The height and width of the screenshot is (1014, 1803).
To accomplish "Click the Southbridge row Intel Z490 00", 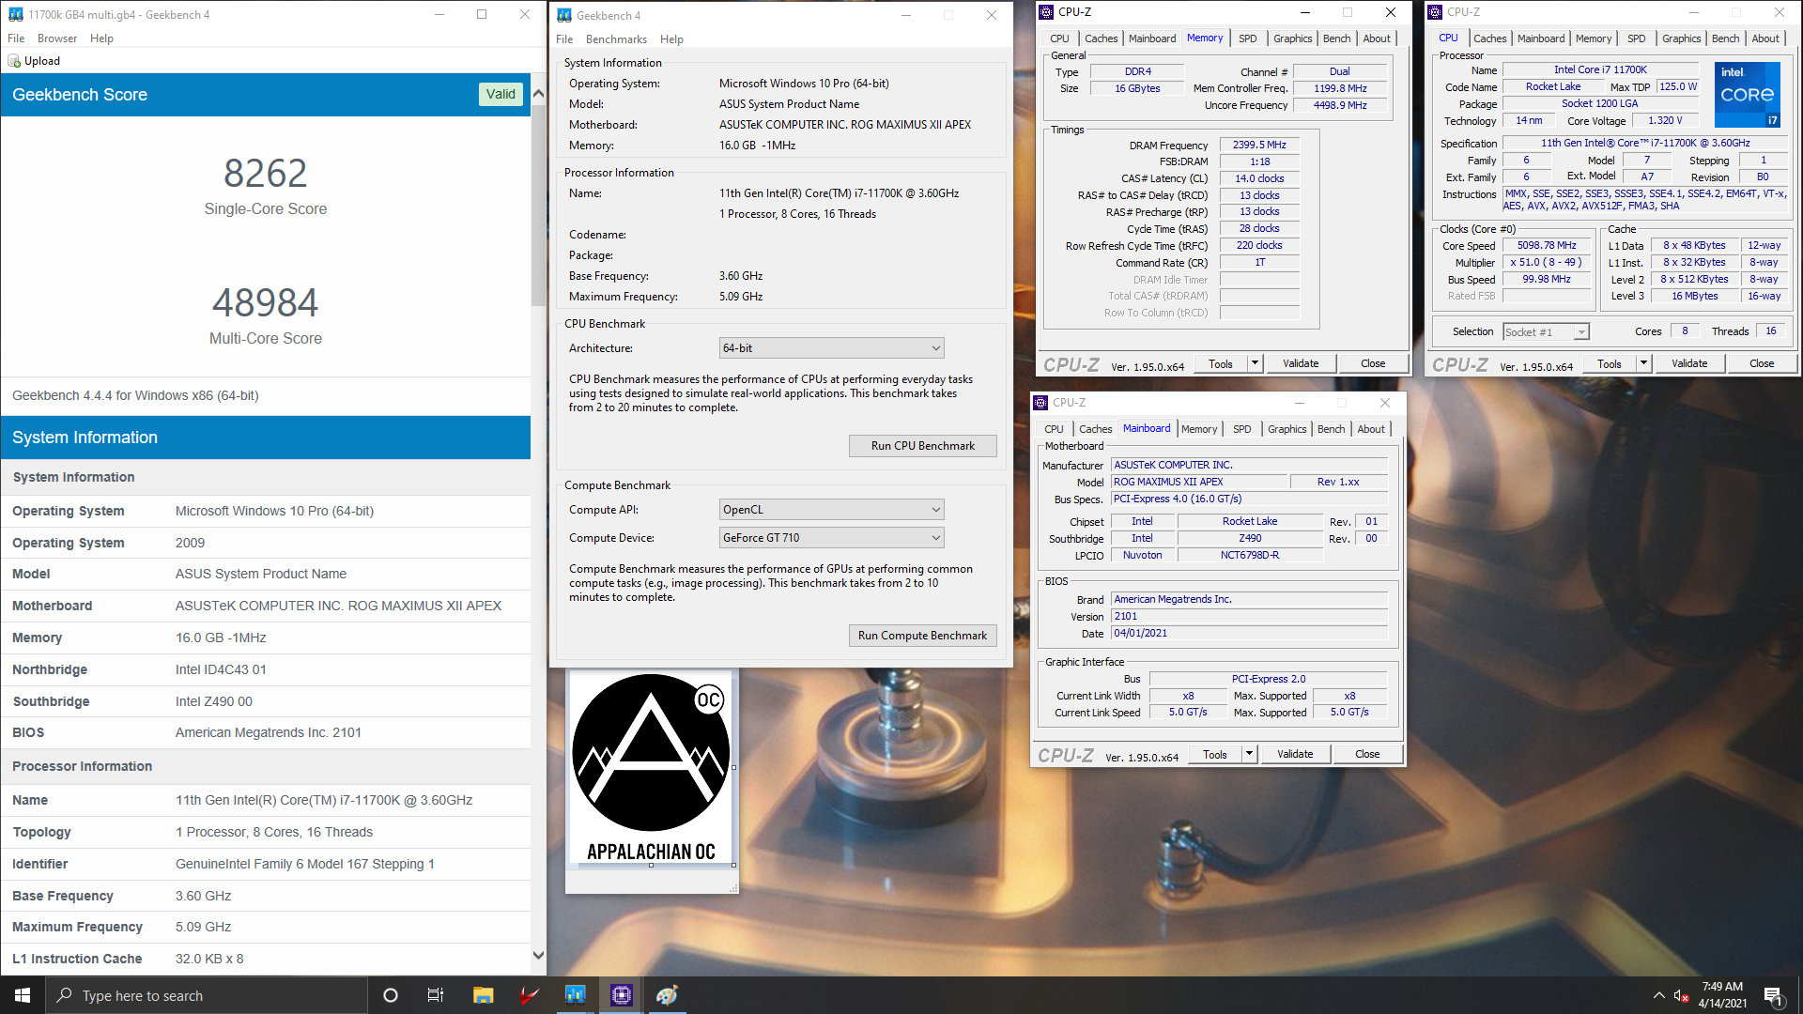I will pyautogui.click(x=266, y=701).
